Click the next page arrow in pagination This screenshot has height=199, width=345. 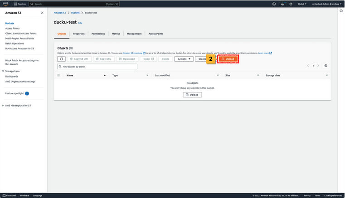click(x=318, y=66)
